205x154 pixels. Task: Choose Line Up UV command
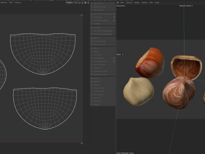click(103, 55)
